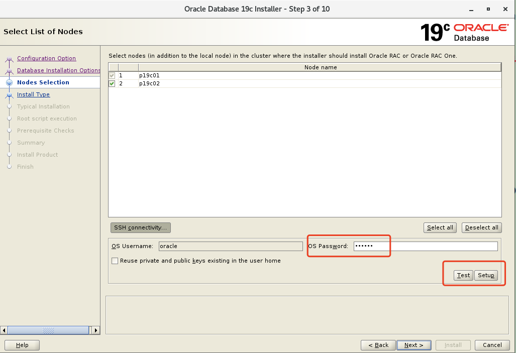Click the Finish step label
Screen dimensions: 516x353
(25, 167)
